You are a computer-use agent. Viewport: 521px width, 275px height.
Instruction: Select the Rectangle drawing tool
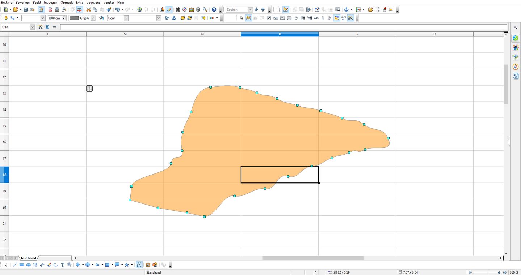pos(21,265)
